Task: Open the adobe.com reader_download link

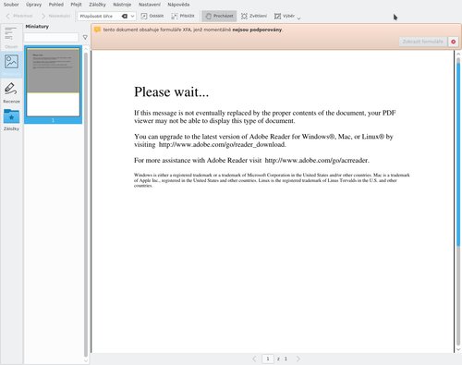Action: [x=222, y=144]
